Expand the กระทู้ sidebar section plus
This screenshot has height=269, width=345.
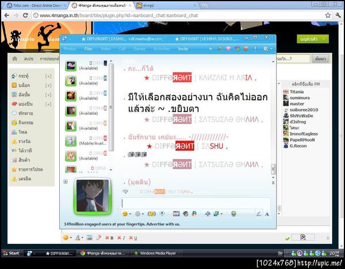point(48,76)
